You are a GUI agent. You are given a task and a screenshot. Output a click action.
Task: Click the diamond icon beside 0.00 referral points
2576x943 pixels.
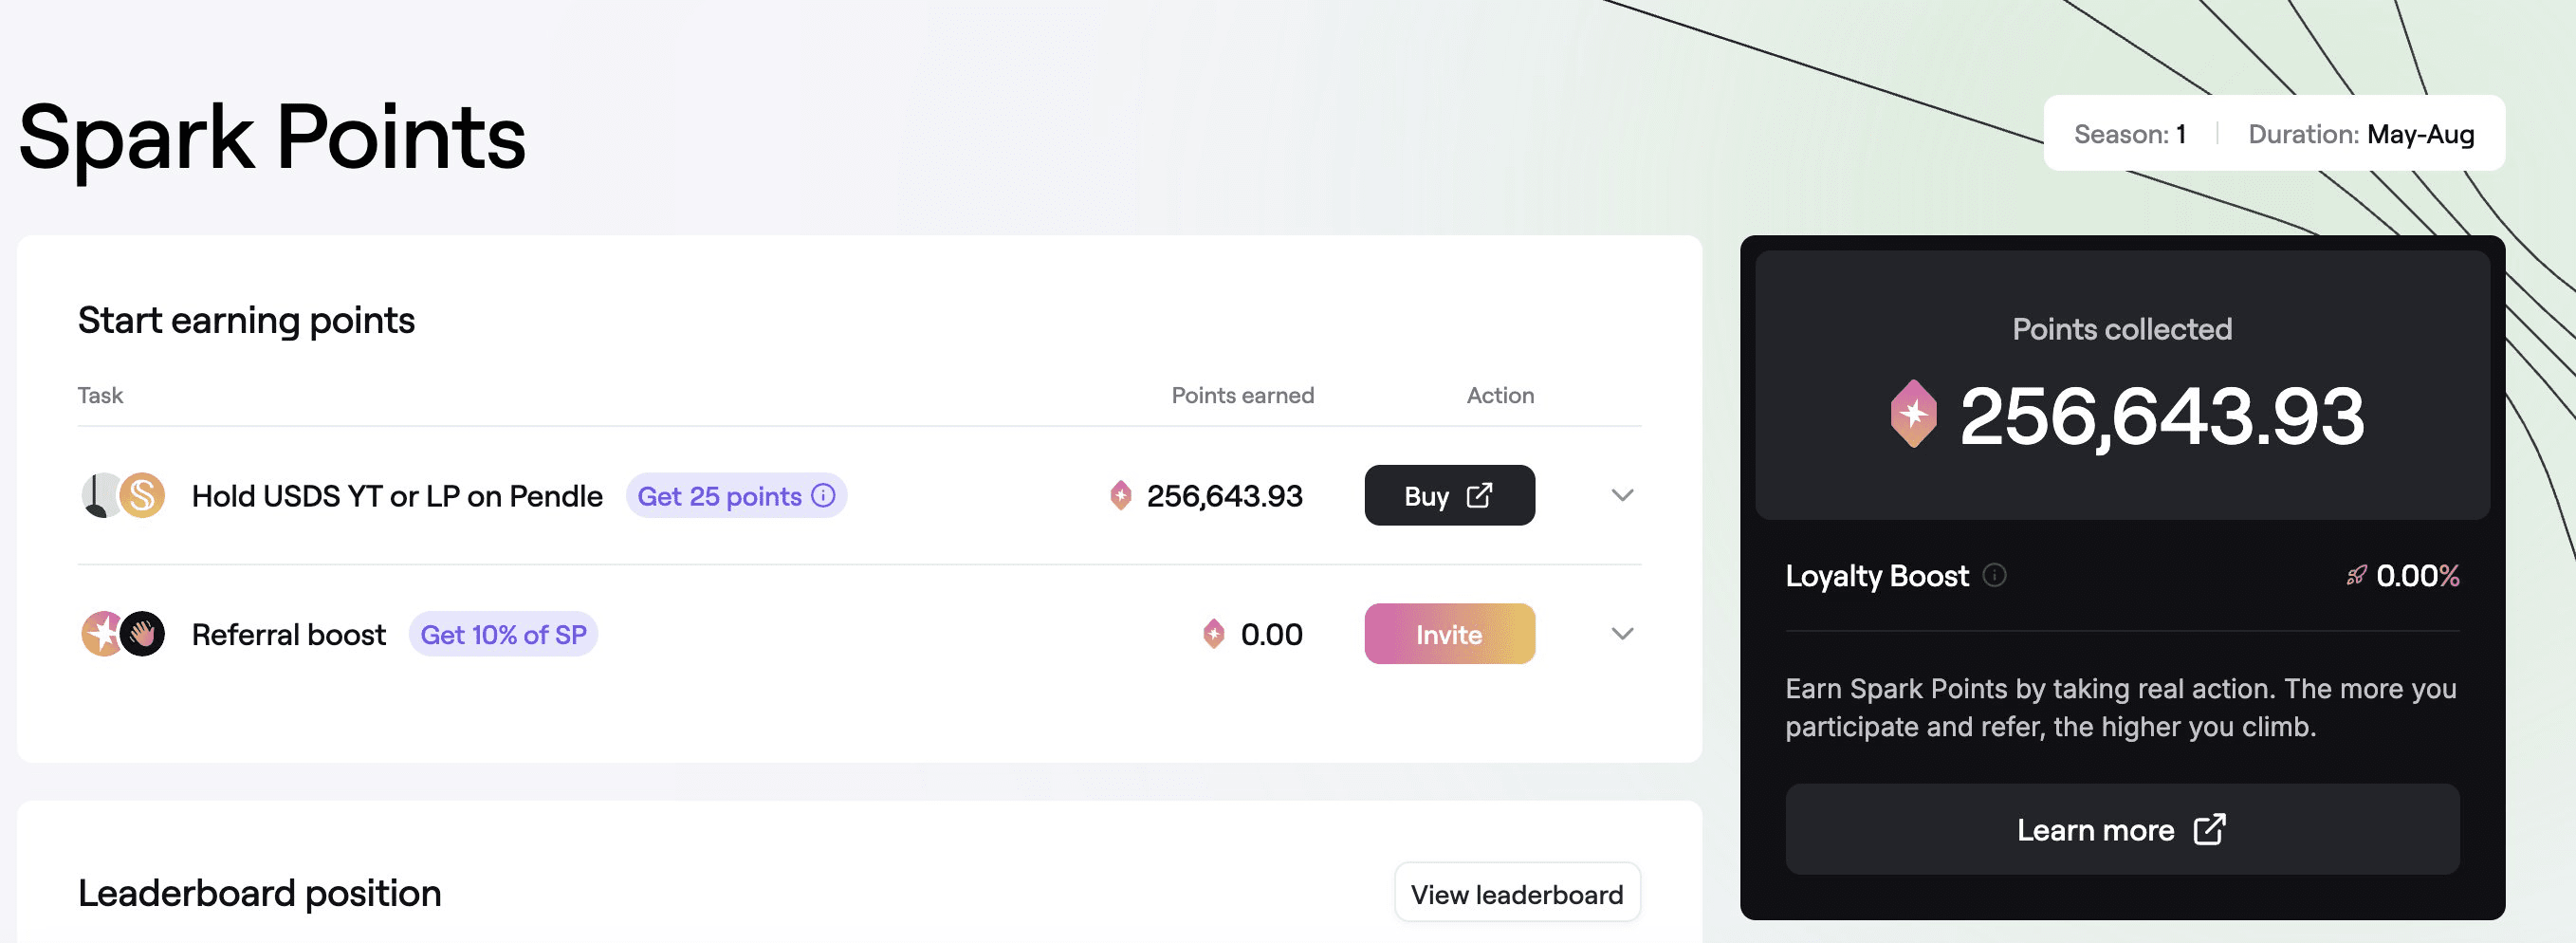pyautogui.click(x=1213, y=634)
